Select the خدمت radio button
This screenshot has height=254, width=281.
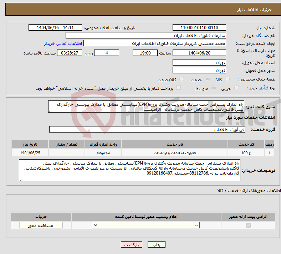pyautogui.click(x=207, y=79)
